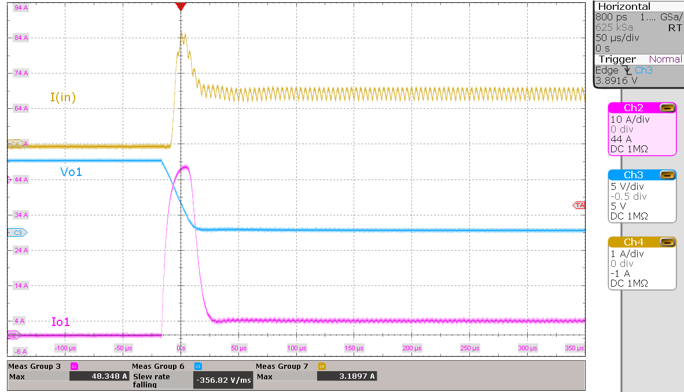Screen dimensions: 684x392
Task: Open the Trigger panel header
Action: (x=617, y=59)
